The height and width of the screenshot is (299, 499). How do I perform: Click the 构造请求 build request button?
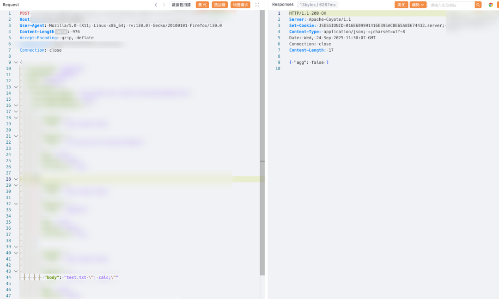pos(240,5)
